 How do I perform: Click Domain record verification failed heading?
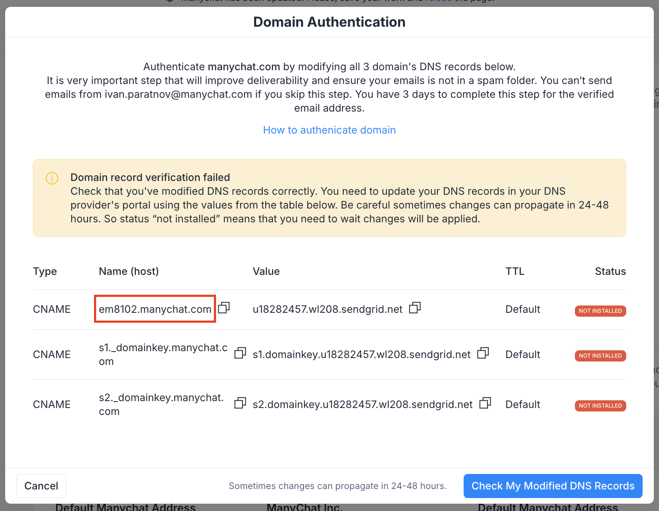[x=150, y=178]
